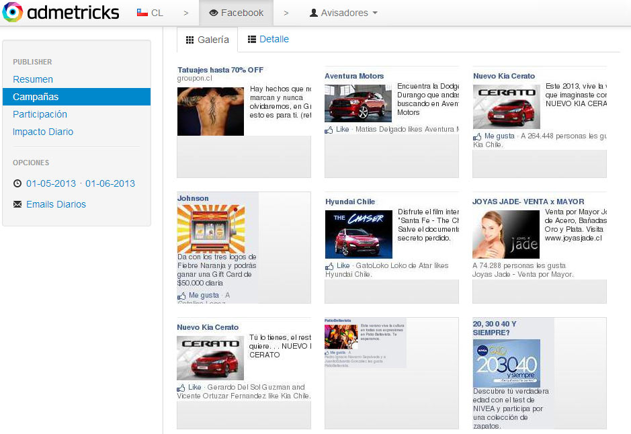
Task: Open Resumen in the publisher menu
Action: pos(33,79)
